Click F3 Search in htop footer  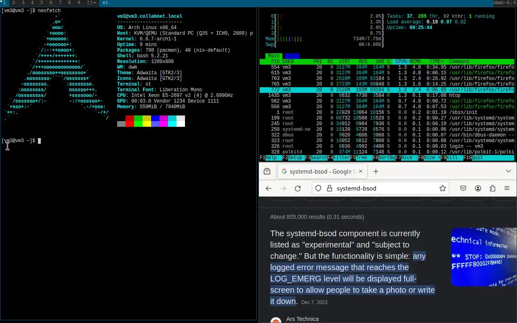[316, 157]
